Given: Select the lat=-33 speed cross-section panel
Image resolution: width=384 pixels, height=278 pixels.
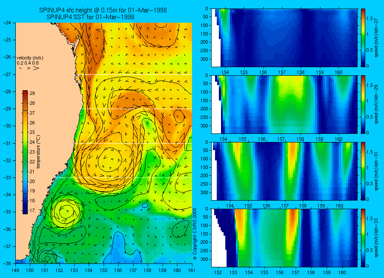Looking at the screenshot, I should [x=284, y=238].
